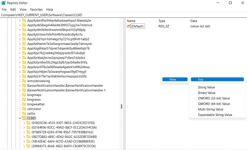
Task: Click the REG_SZ type cell
Action: pyautogui.click(x=164, y=26)
